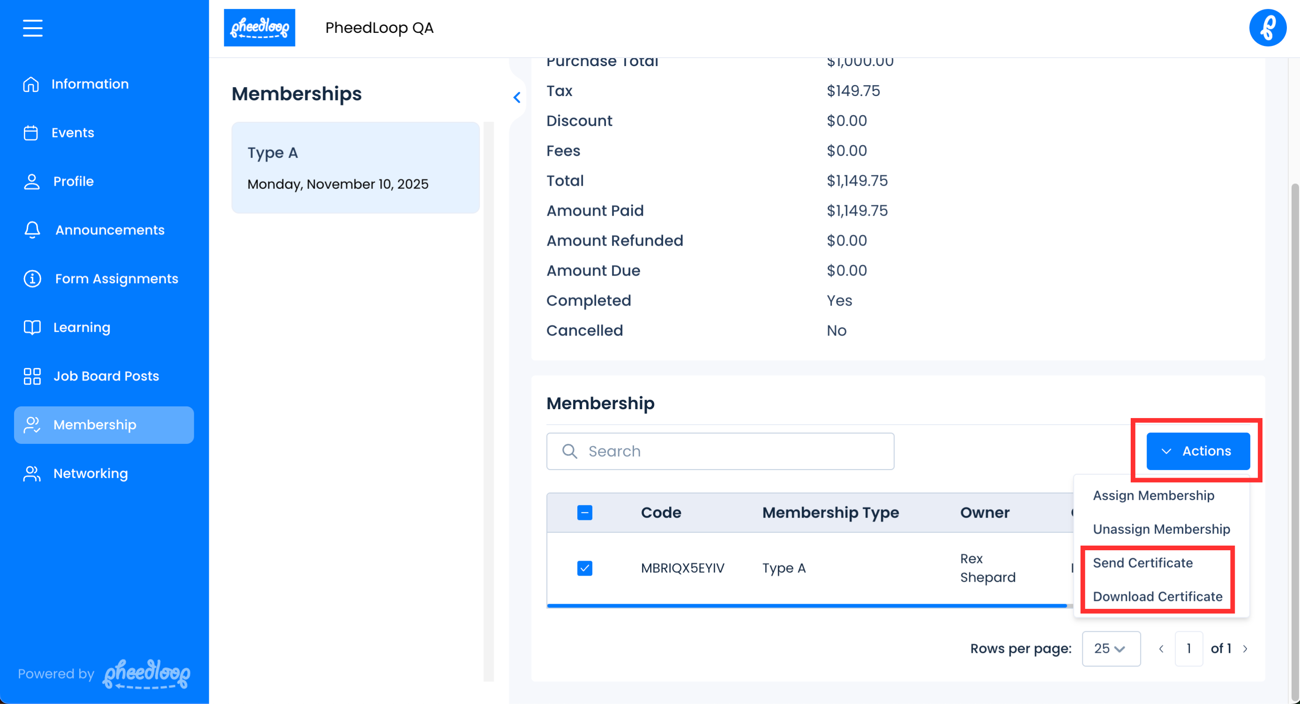Screen dimensions: 1300x704
Task: Click the Networking people icon
Action: [x=32, y=473]
